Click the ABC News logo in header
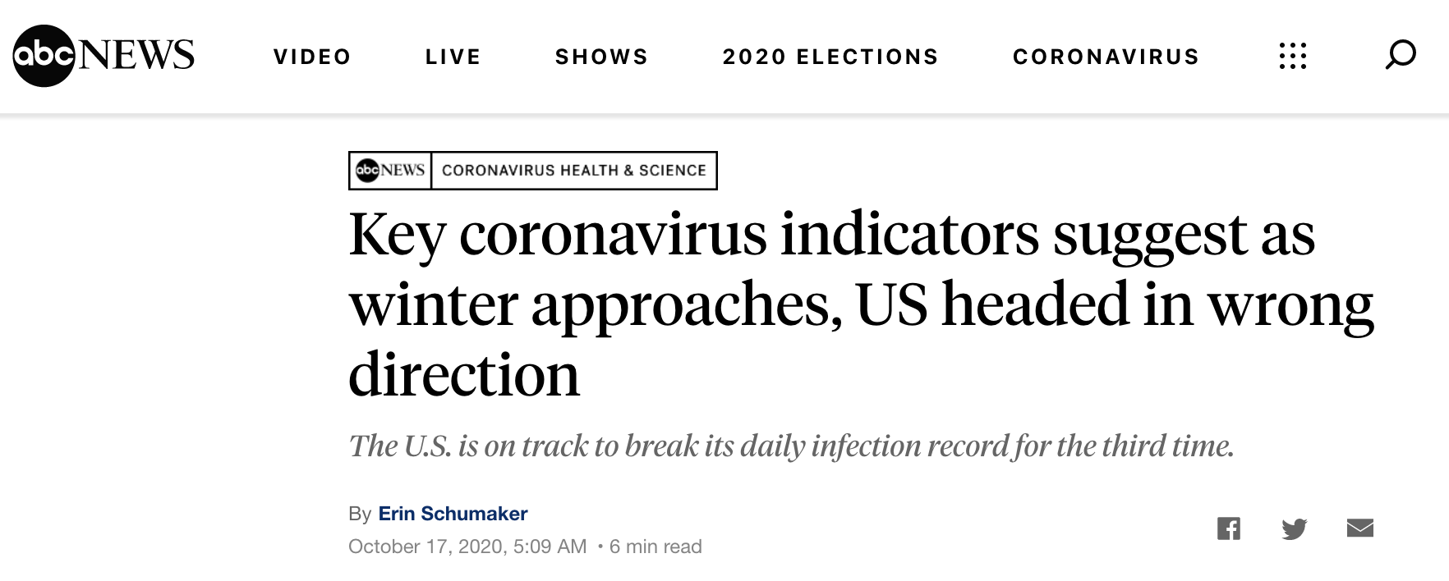1449x581 pixels. [x=103, y=56]
